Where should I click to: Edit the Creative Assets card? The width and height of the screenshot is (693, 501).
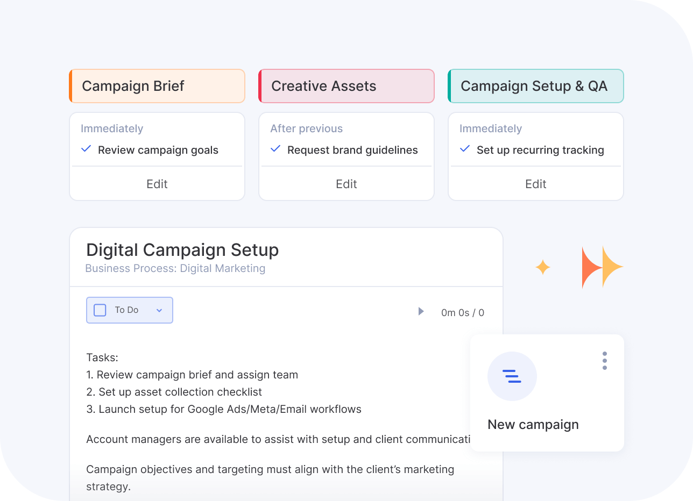[x=346, y=184]
